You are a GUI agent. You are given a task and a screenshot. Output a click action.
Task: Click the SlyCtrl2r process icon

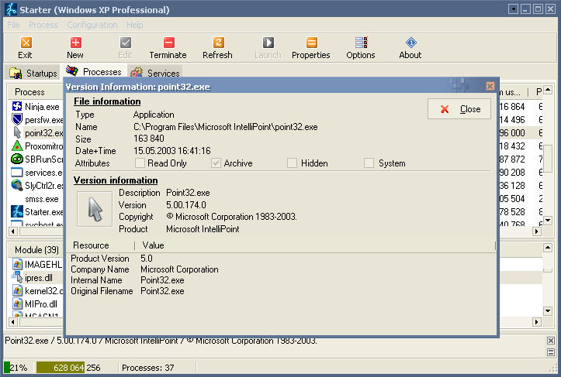click(17, 185)
